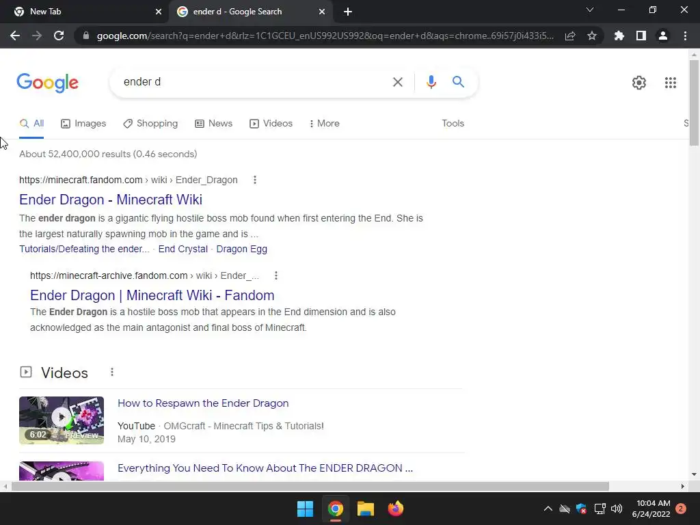Image resolution: width=700 pixels, height=525 pixels.
Task: Go to the Google logo homepage
Action: 48,83
